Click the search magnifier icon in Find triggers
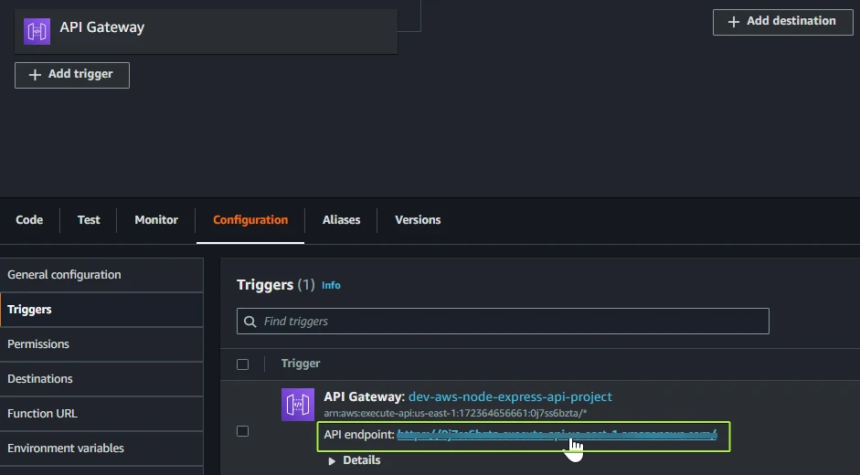860x475 pixels. tap(250, 322)
